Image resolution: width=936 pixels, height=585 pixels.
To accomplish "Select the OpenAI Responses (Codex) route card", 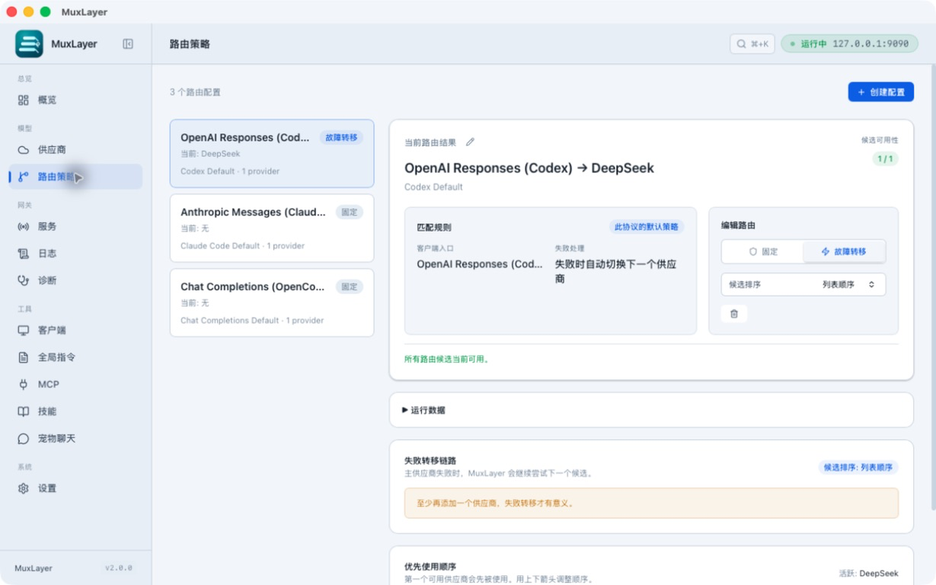I will coord(272,154).
